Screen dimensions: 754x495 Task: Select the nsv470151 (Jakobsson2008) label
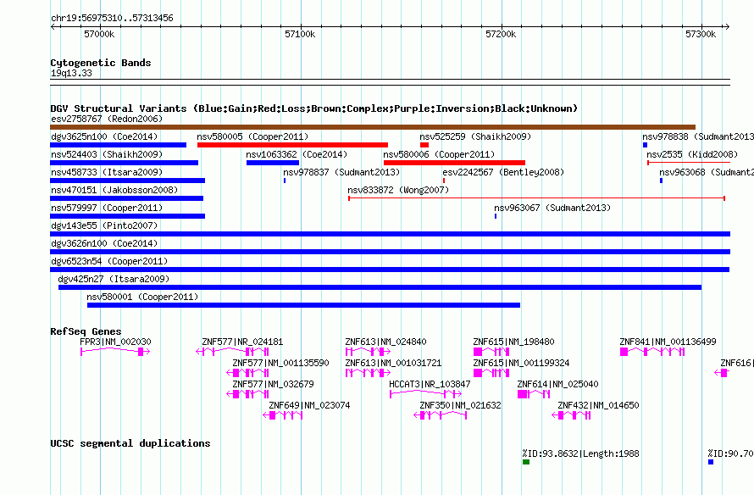click(114, 190)
